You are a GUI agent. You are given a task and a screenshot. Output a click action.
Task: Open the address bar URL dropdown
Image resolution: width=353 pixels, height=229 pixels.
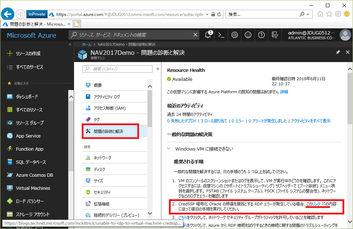click(x=207, y=15)
